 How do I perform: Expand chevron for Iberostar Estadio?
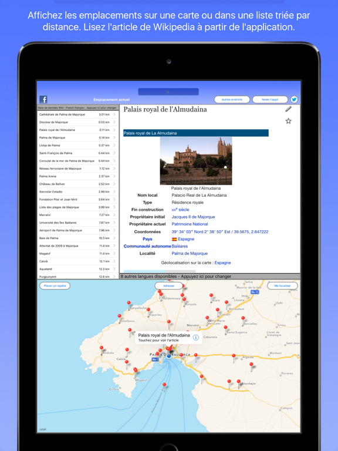[114, 192]
